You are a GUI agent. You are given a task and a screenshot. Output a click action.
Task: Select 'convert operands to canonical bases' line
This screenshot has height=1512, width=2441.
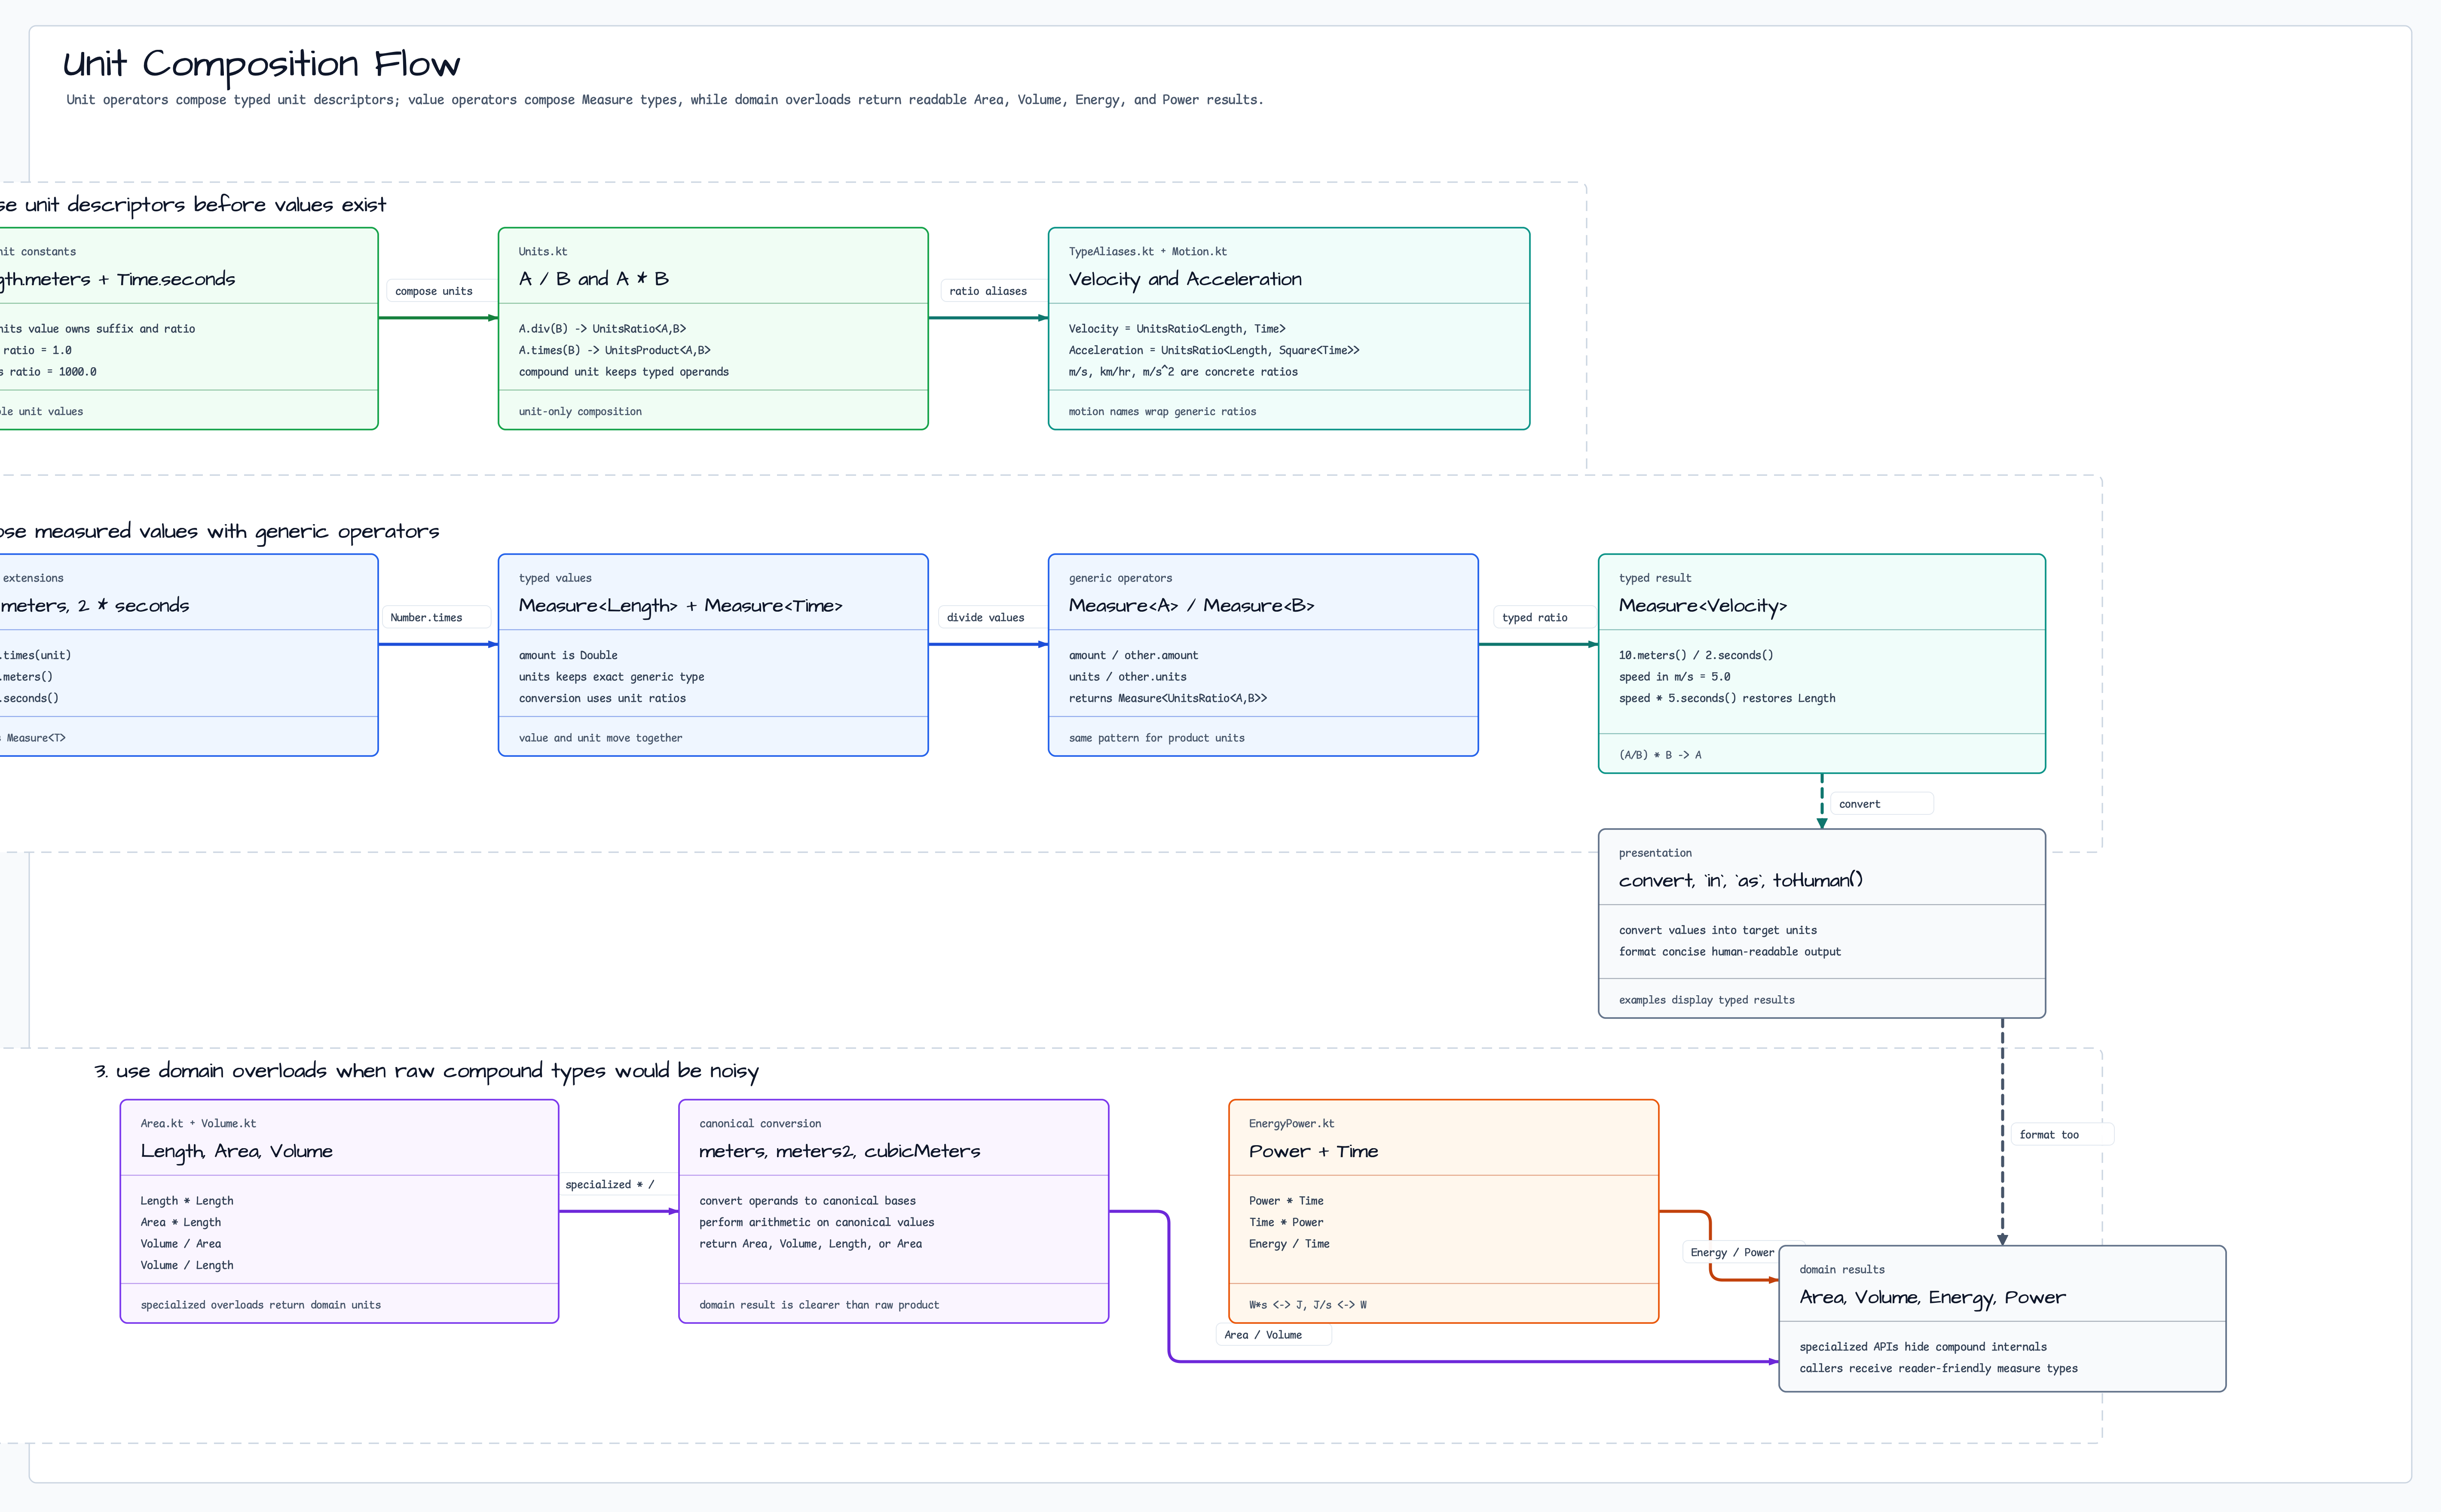click(x=808, y=1201)
